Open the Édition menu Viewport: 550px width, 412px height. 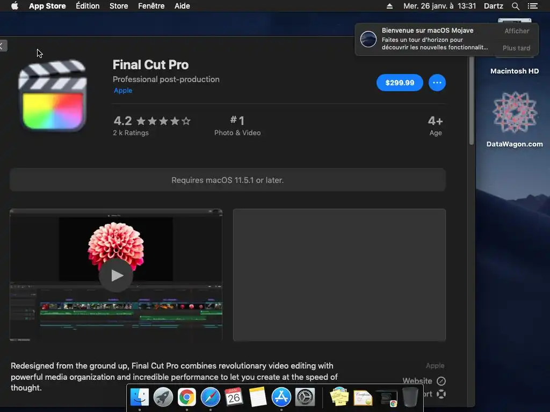tap(88, 6)
